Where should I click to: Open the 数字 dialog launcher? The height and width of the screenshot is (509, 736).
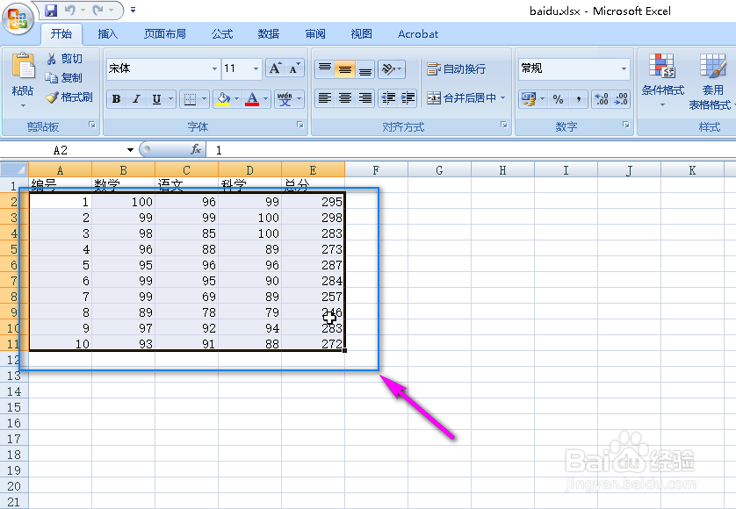pyautogui.click(x=625, y=125)
